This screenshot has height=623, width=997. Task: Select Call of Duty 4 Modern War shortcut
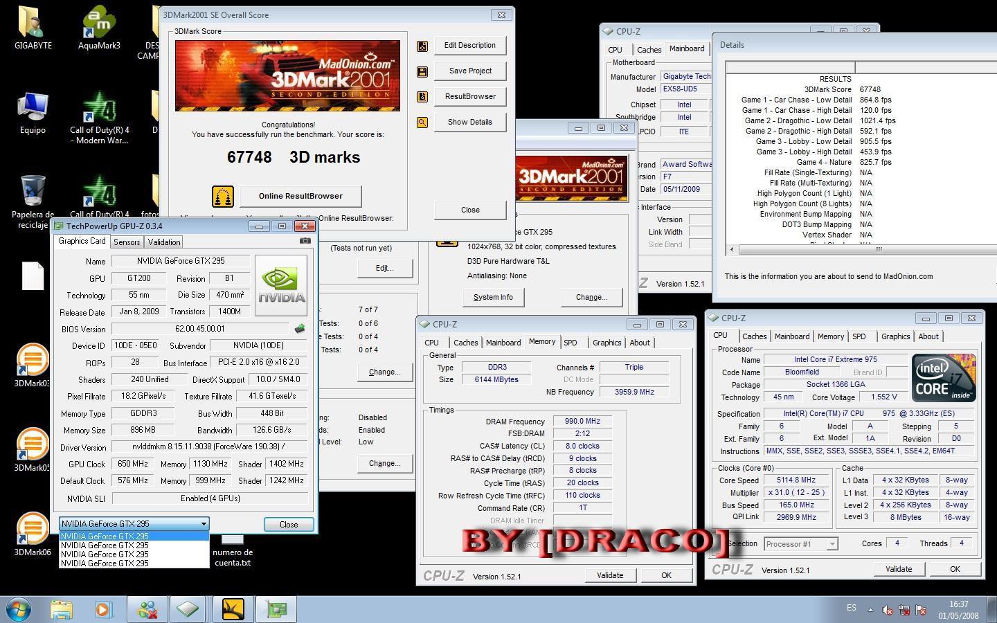pos(100,118)
